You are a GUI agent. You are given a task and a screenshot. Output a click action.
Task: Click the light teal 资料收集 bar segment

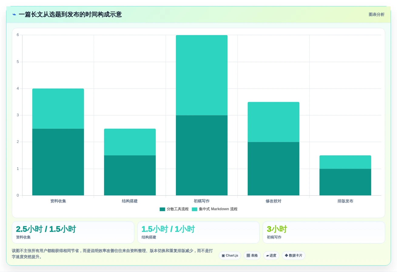click(58, 109)
